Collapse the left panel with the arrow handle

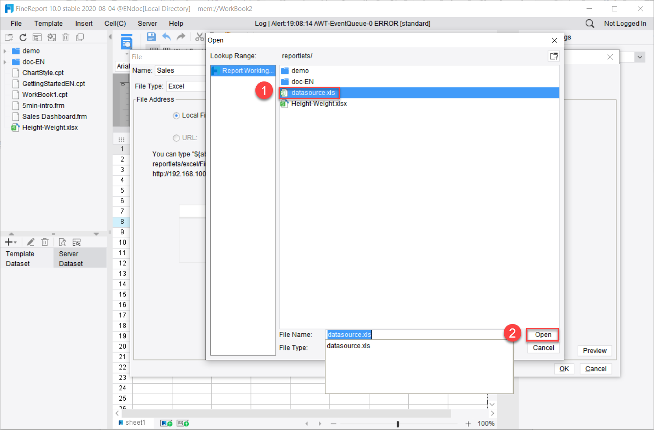click(110, 37)
